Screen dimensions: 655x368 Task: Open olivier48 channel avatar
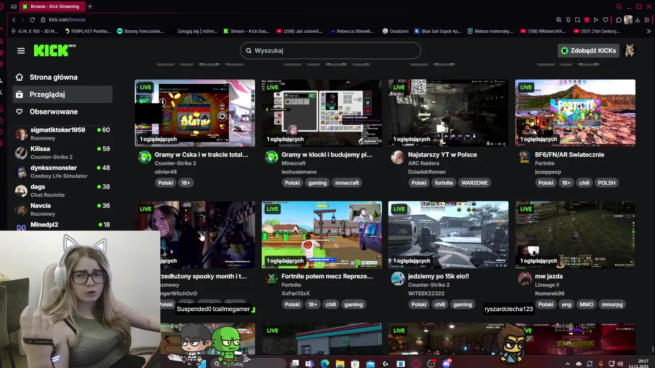[145, 157]
